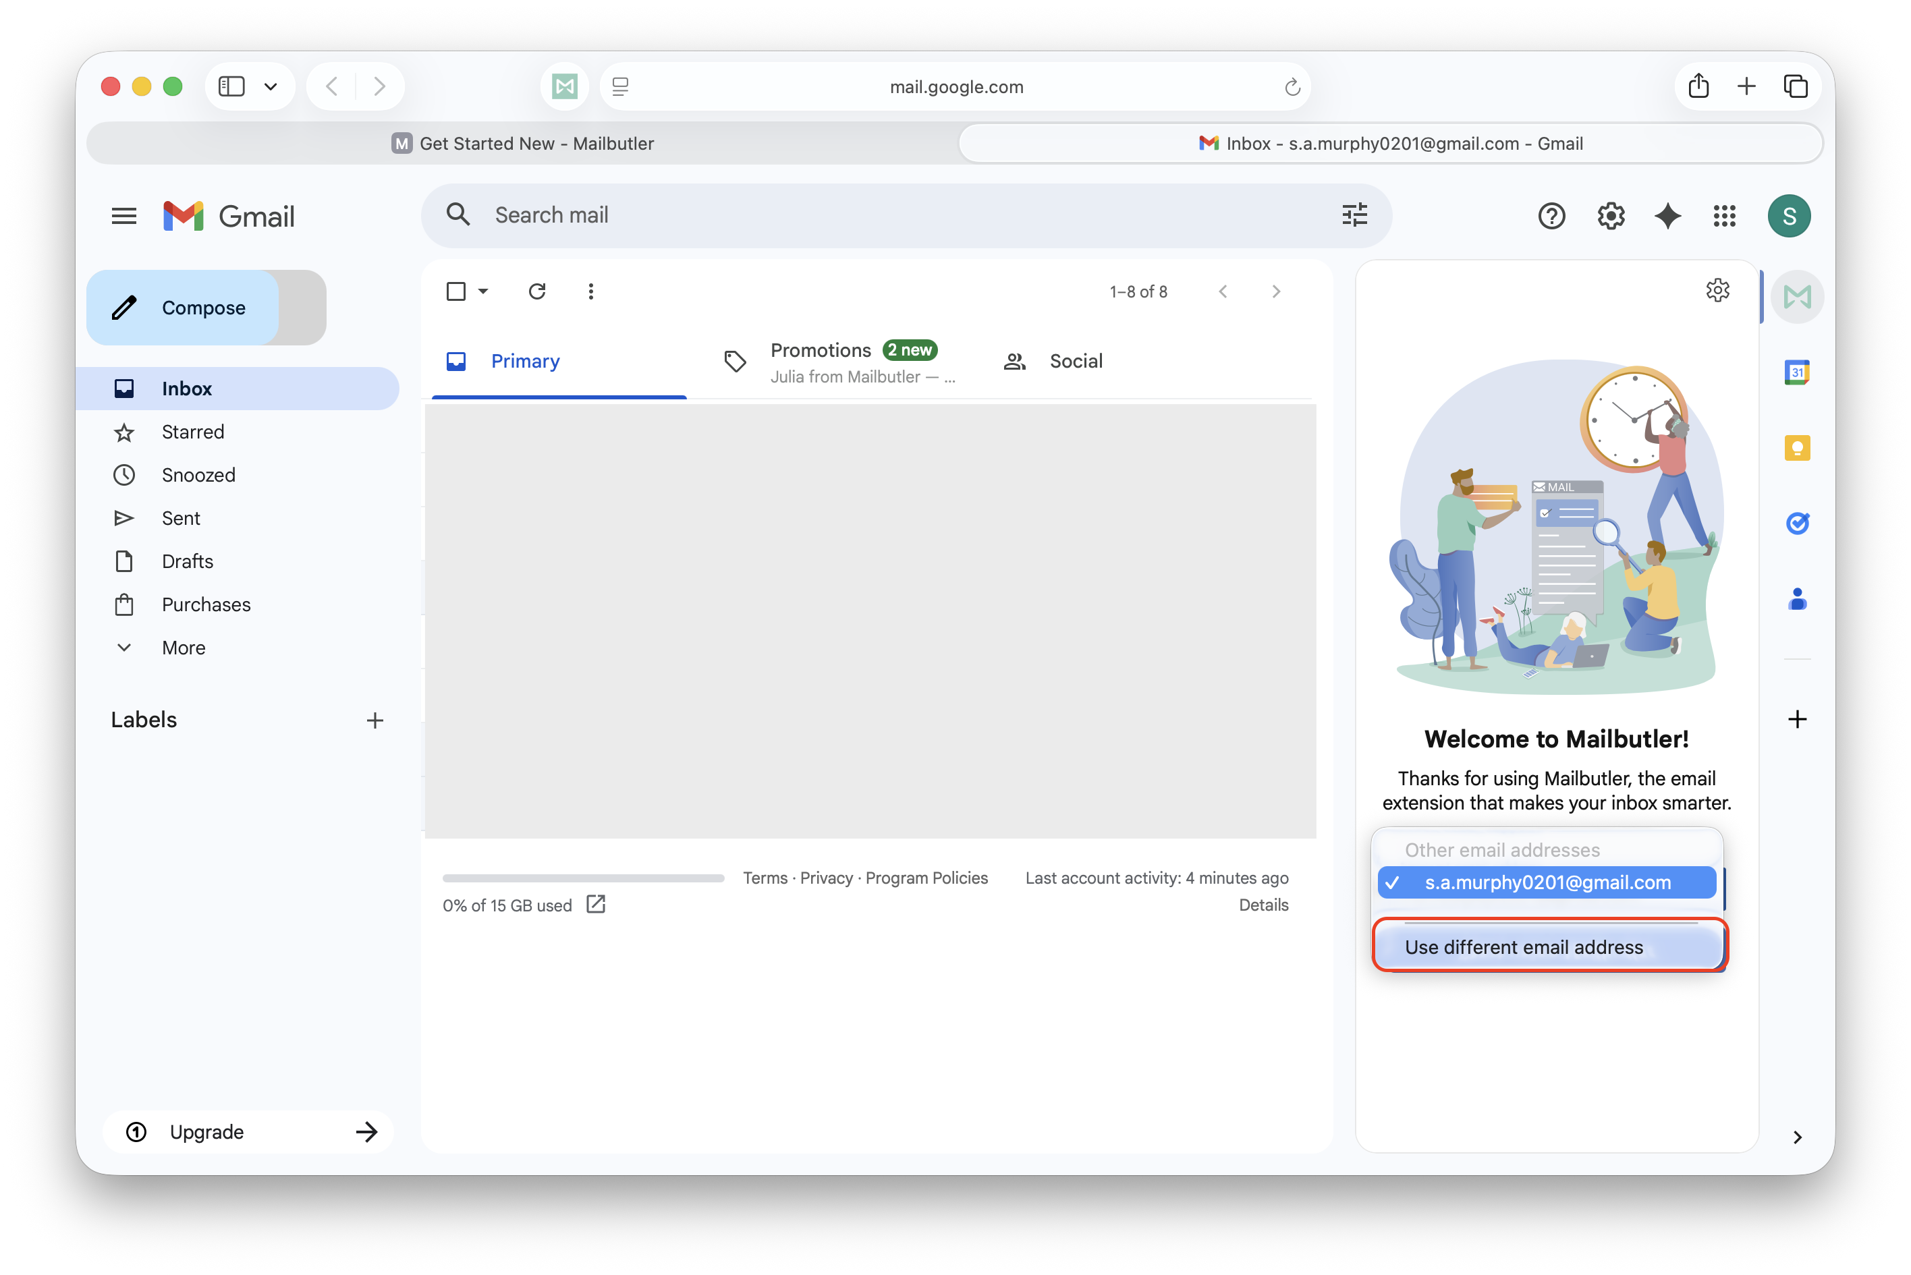Show Safari tab overview
This screenshot has height=1275, width=1911.
pyautogui.click(x=1795, y=86)
